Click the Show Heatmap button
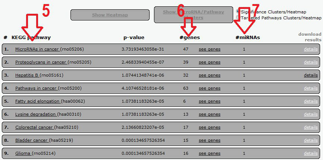323x160 pixels. (110, 15)
